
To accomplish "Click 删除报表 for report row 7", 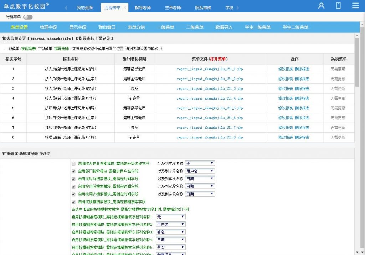I will (x=302, y=128).
